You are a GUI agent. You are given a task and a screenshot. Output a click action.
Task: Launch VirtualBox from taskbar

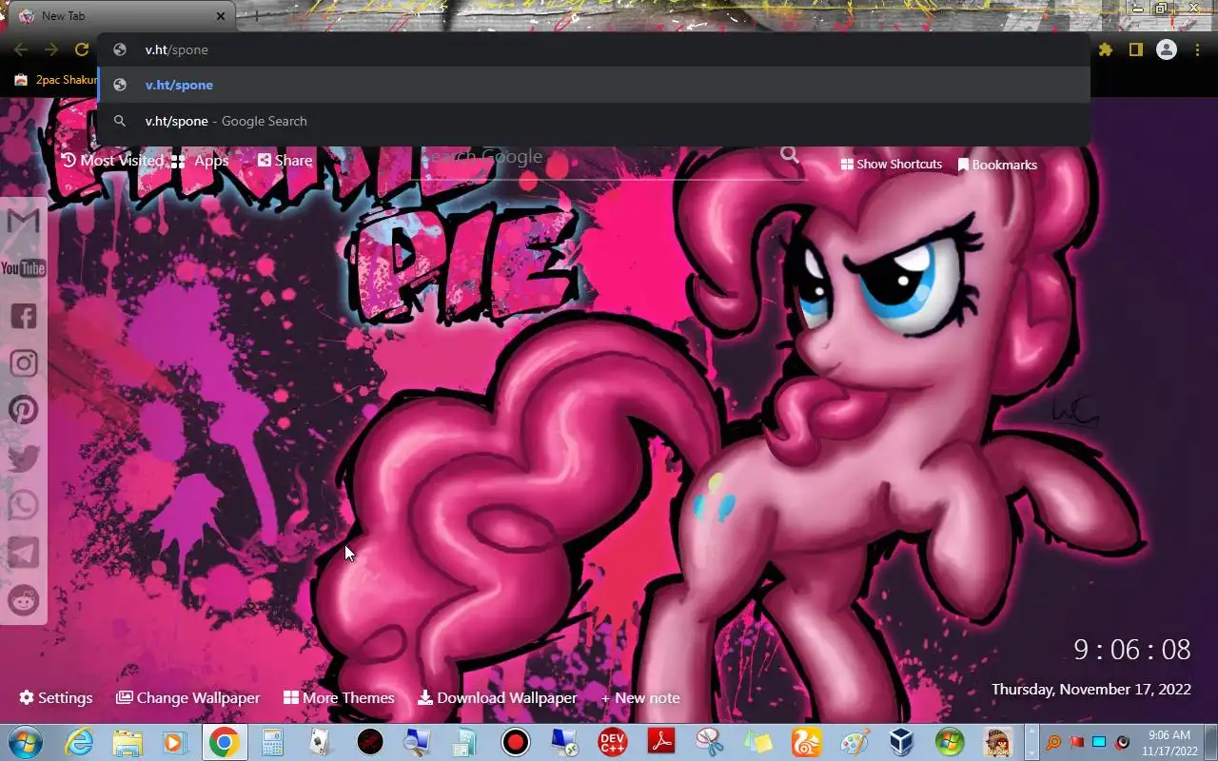tap(901, 742)
